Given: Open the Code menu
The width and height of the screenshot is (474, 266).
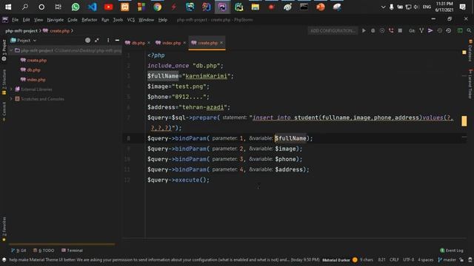Looking at the screenshot, I should point(73,20).
